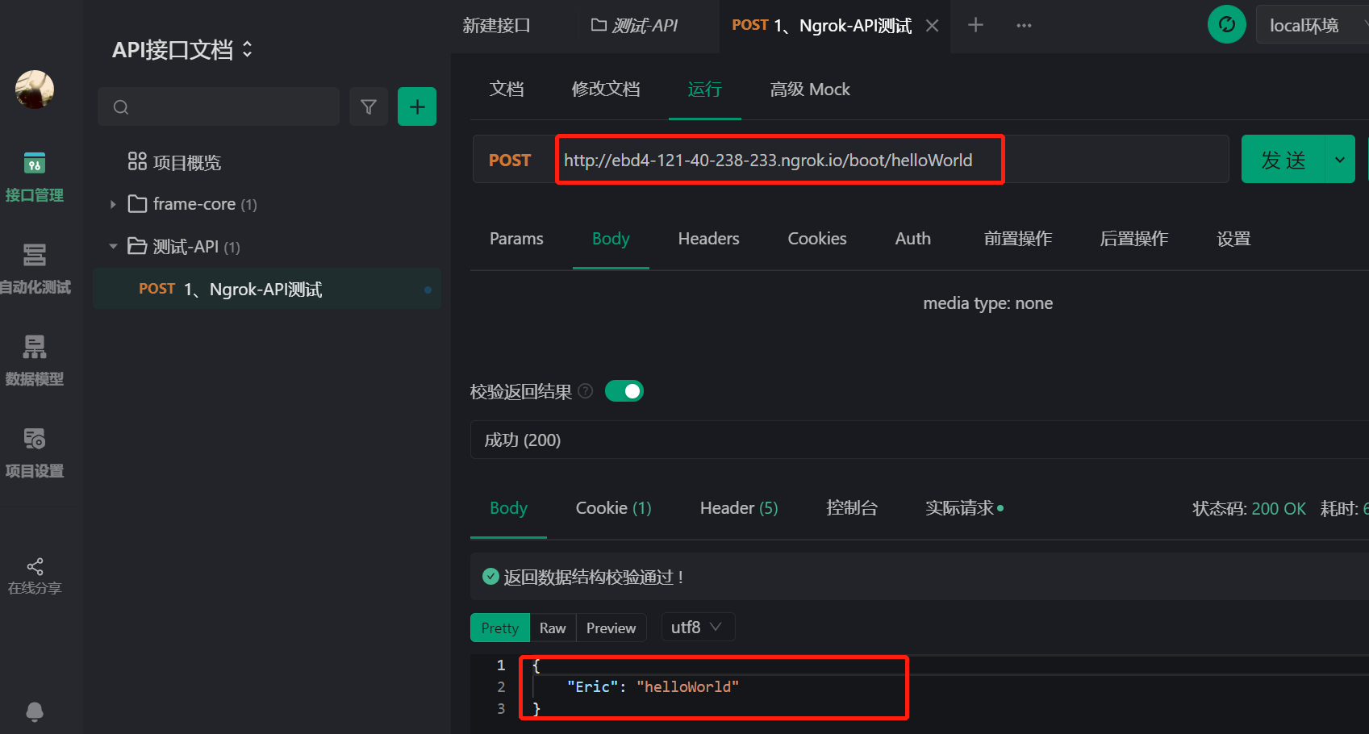Open the local环境 environment dropdown
The height and width of the screenshot is (734, 1369).
[x=1313, y=25]
